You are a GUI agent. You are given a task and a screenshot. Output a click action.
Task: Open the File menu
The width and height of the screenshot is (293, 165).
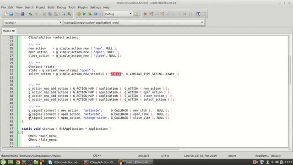[x=4, y=7]
